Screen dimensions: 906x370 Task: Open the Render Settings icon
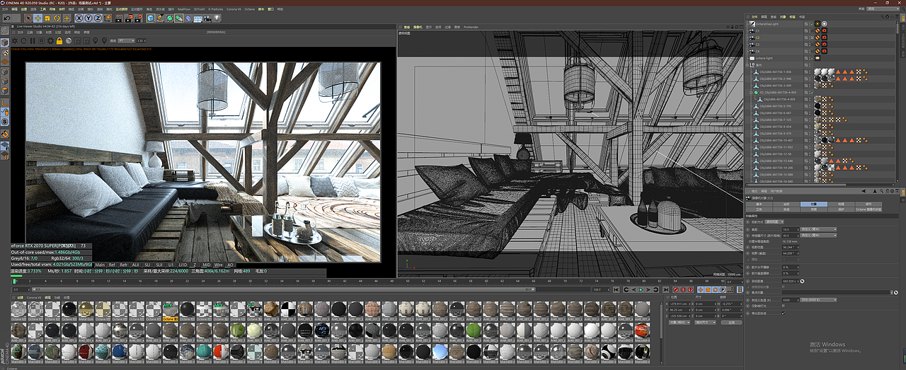[139, 18]
